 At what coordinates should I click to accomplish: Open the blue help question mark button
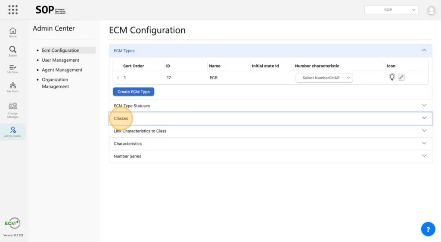point(428,229)
